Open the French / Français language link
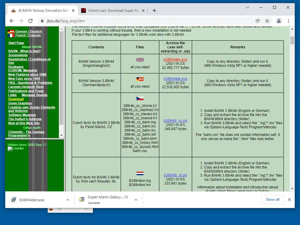Screen dimensions: 300x225 click(x=28, y=35)
